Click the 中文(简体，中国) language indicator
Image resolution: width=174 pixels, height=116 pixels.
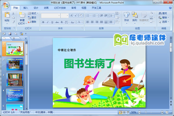(x=44, y=112)
